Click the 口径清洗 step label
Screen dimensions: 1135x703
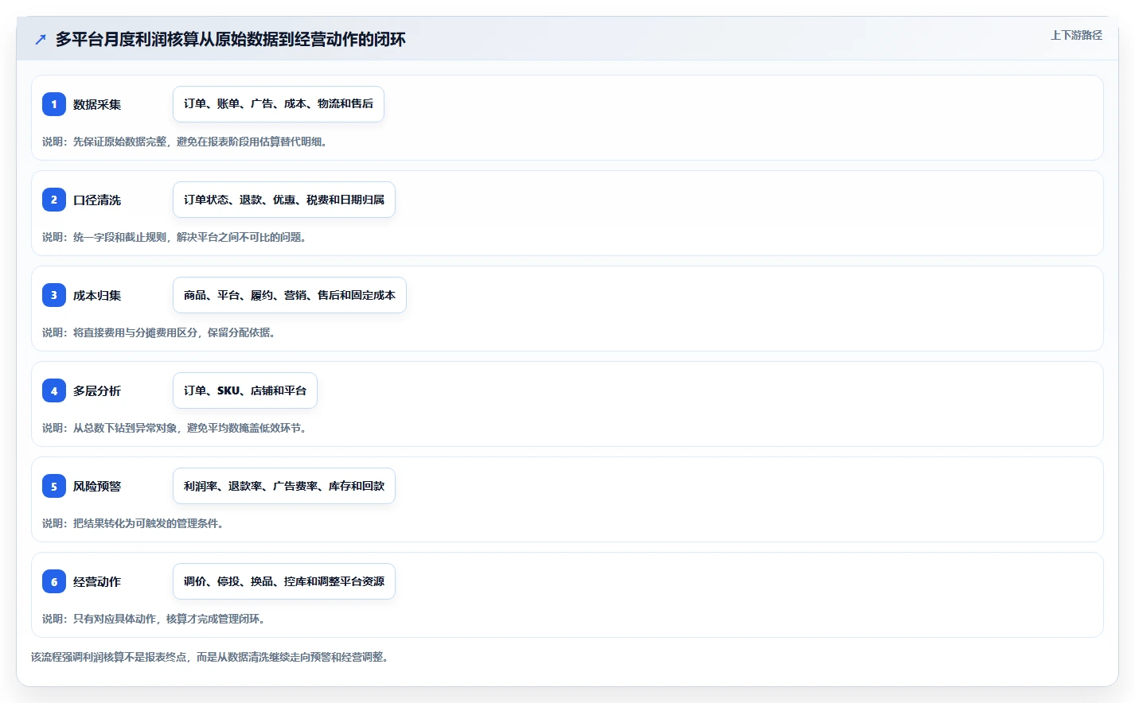(97, 200)
